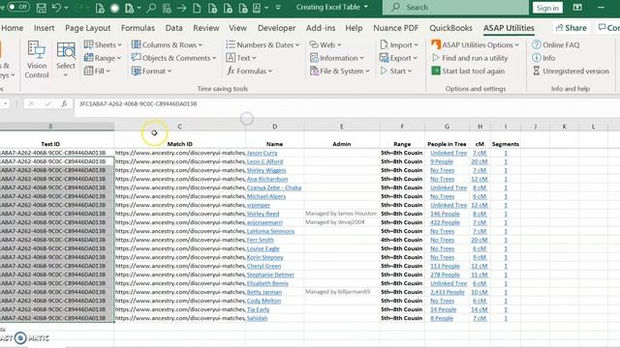Open the Jason Curry name link

[263, 153]
